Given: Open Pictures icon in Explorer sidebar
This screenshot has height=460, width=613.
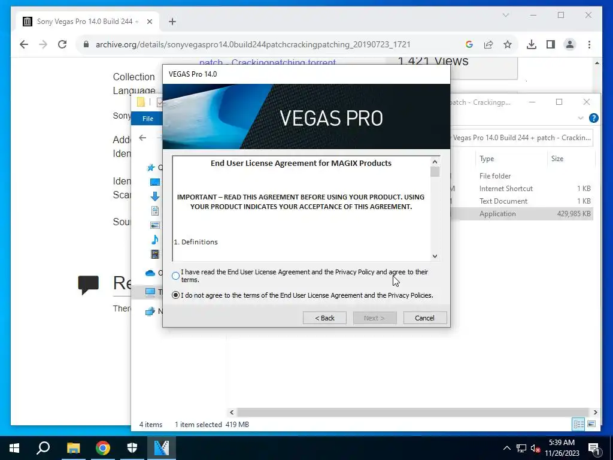Looking at the screenshot, I should (x=155, y=225).
